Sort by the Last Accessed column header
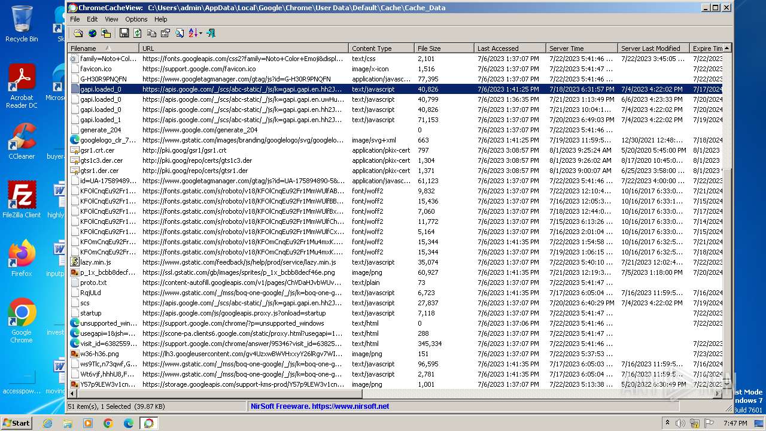The image size is (766, 431). point(510,48)
